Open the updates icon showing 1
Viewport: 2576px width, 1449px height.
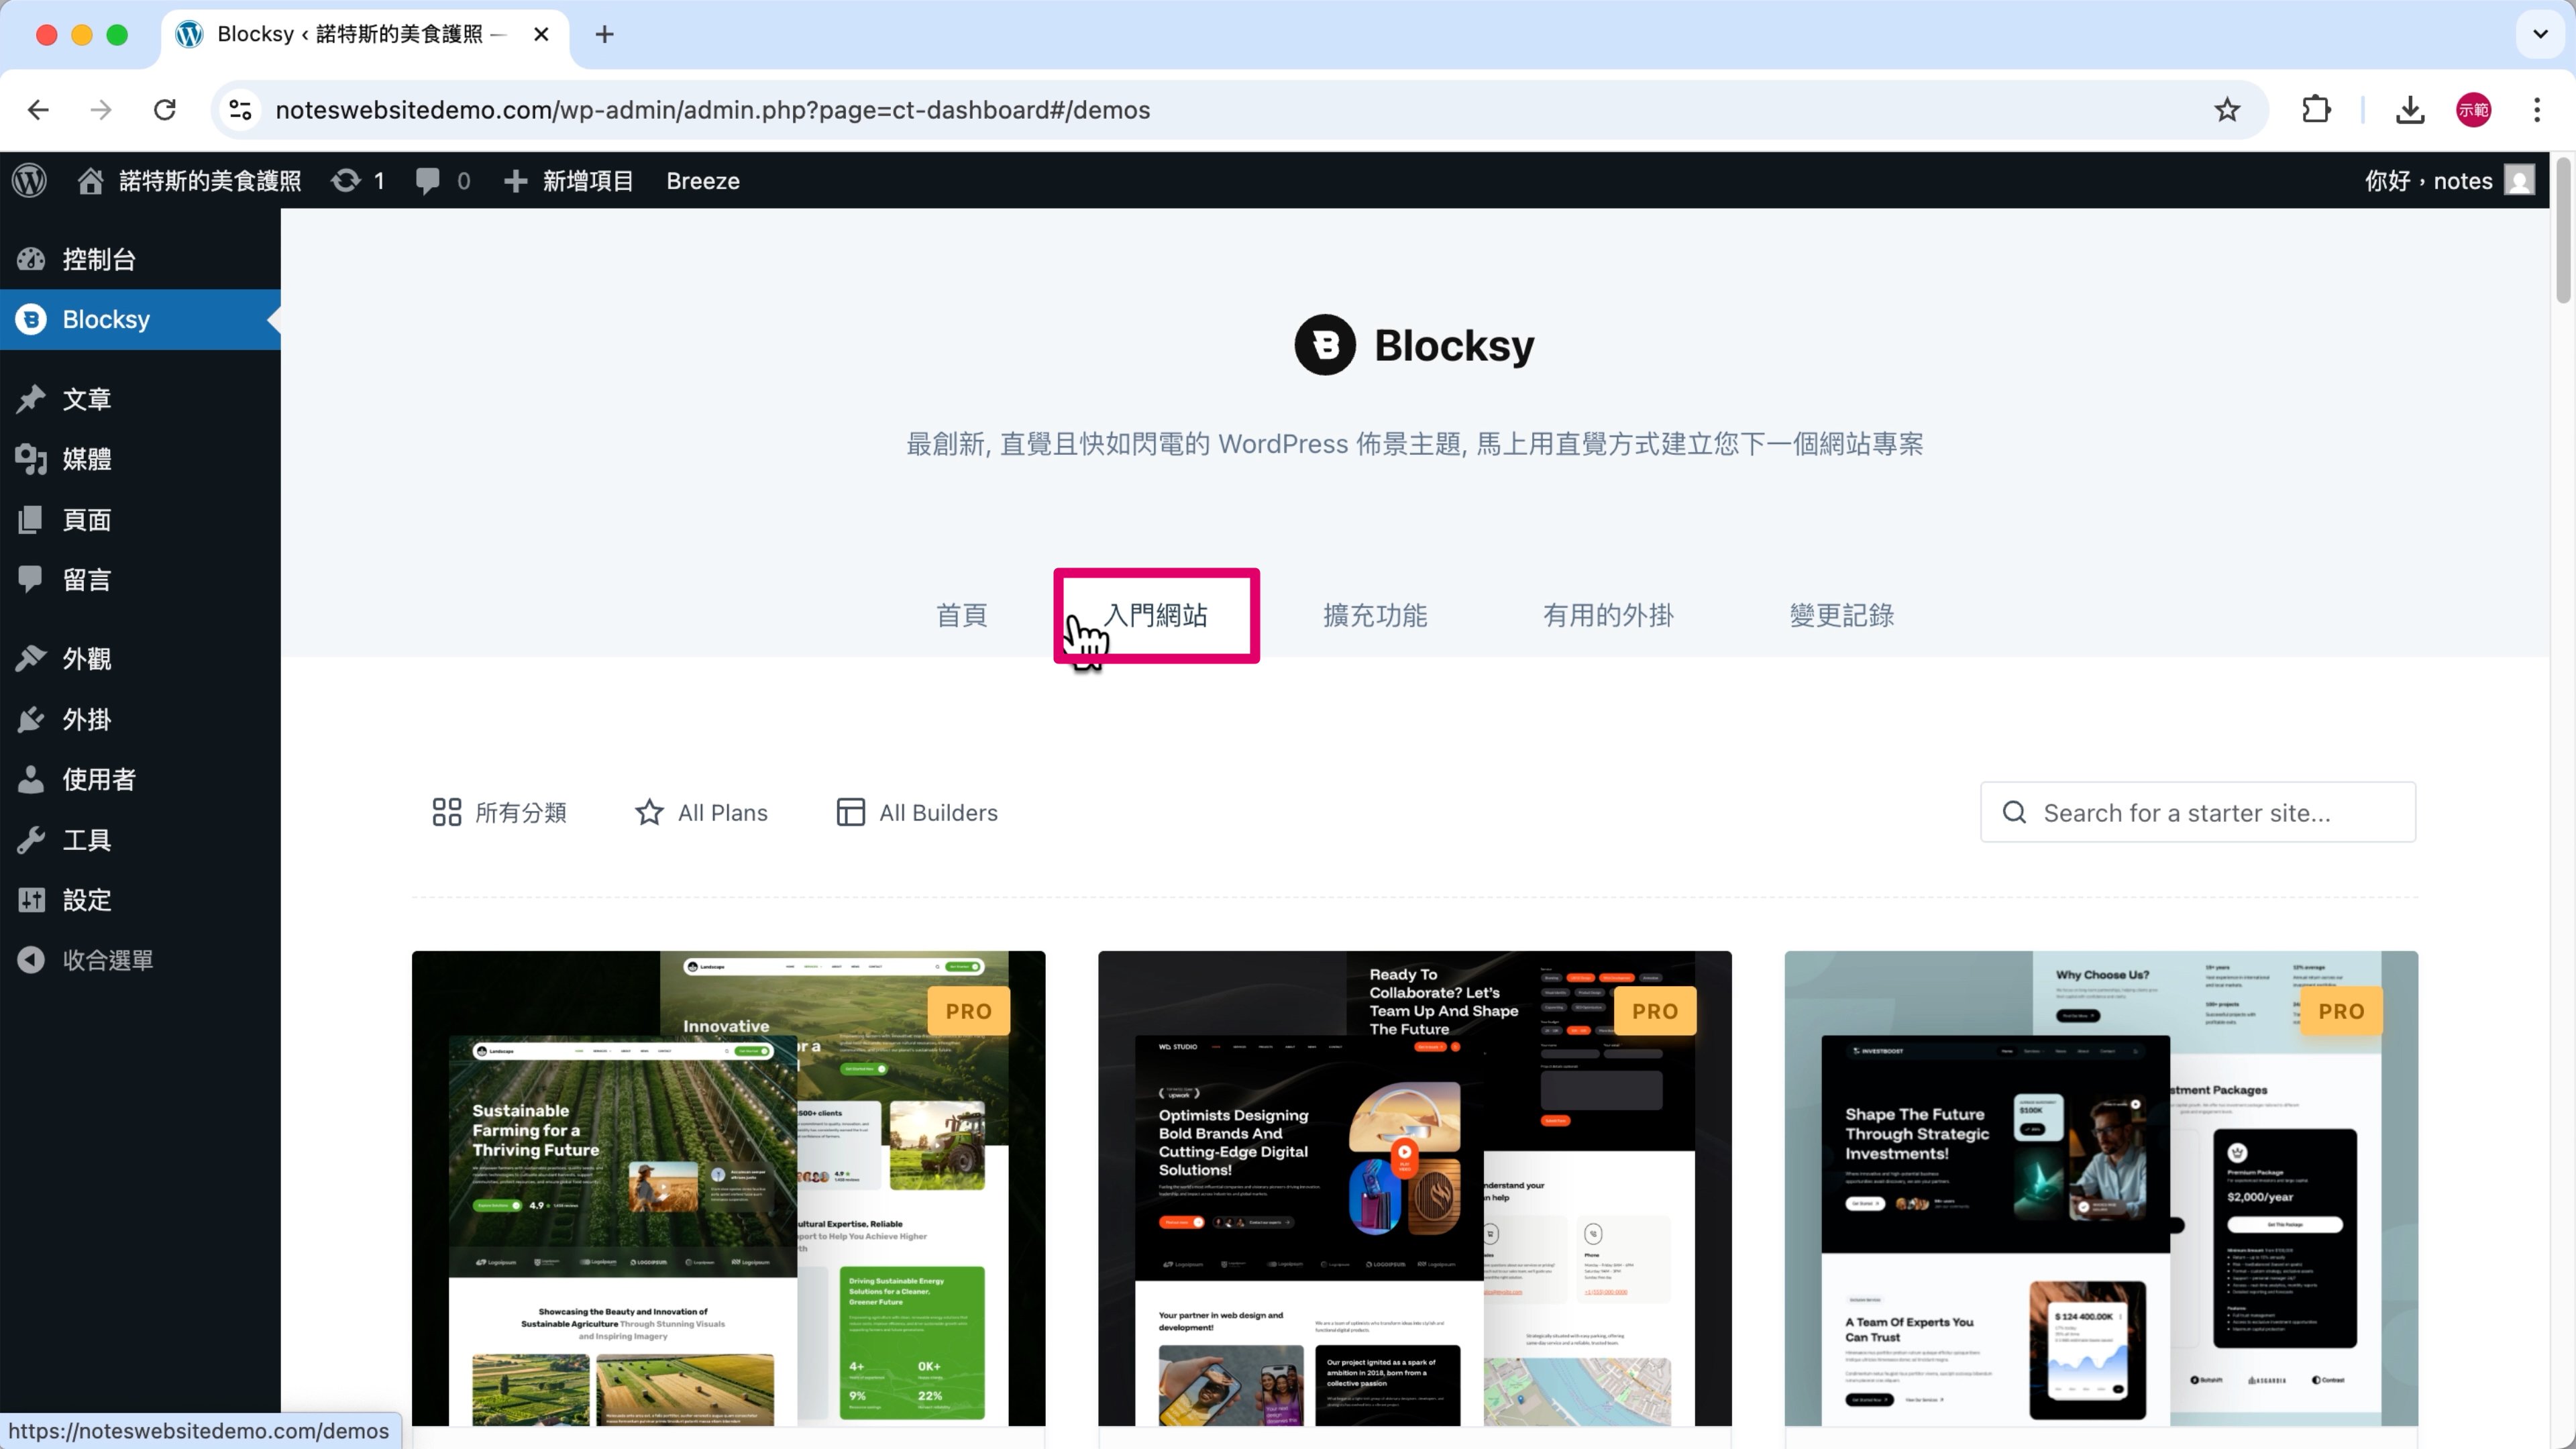pos(358,180)
